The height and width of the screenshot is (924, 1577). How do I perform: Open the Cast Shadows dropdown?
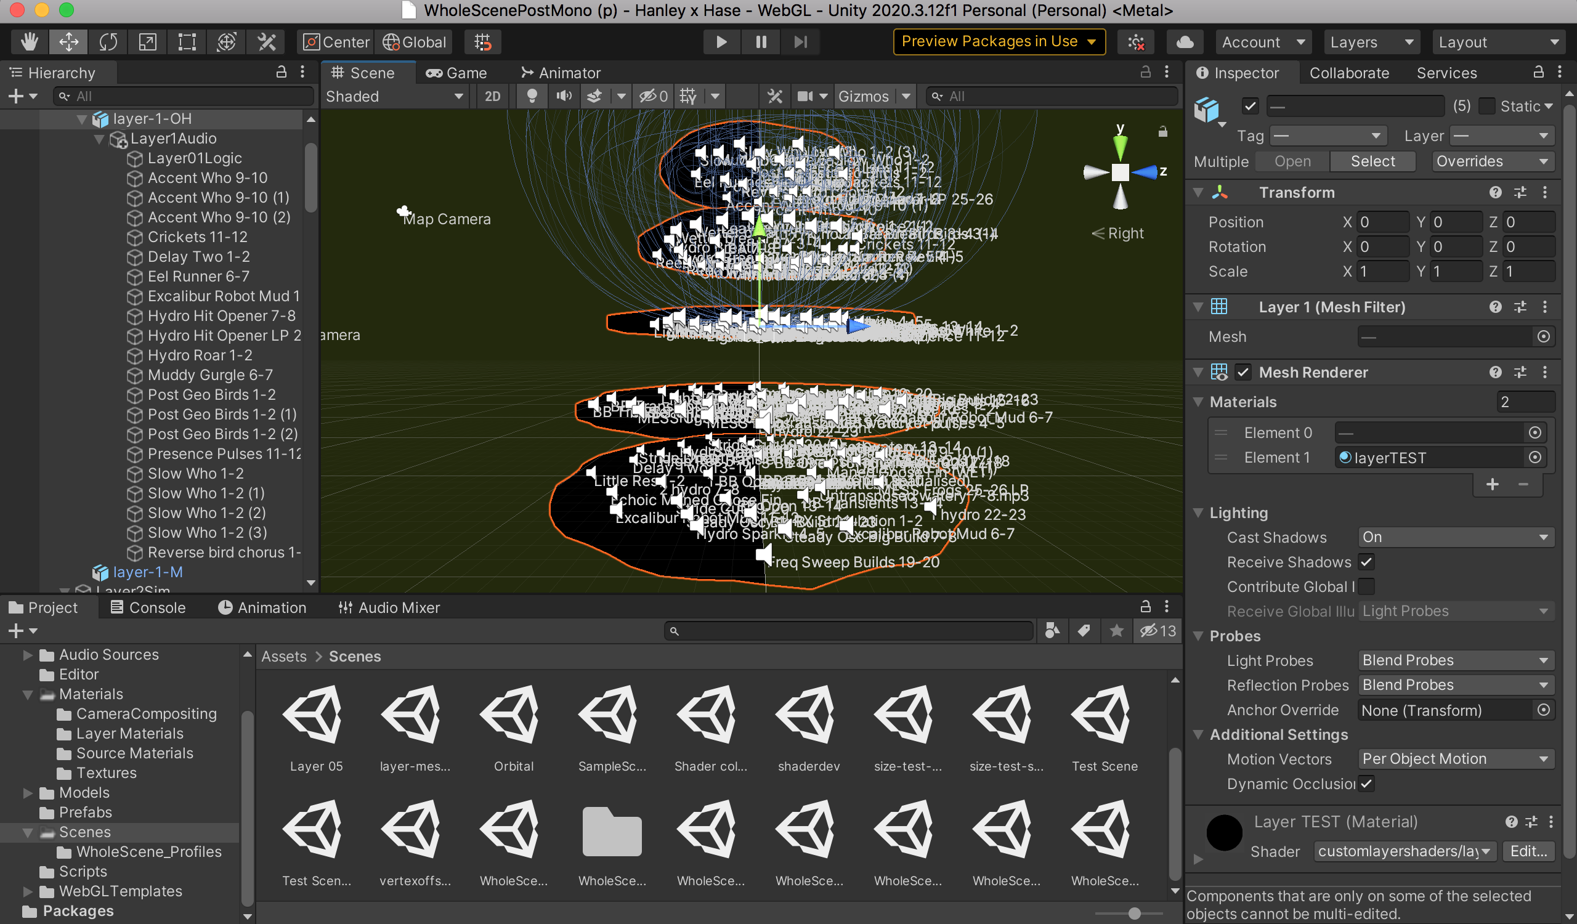coord(1456,537)
